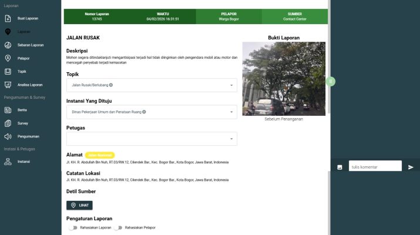Open the Berita newspaper icon
Viewport: 420px width, 235px height.
tap(8, 110)
